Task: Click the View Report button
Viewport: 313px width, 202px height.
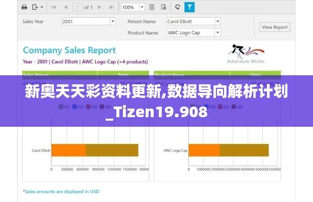Action: 275,27
